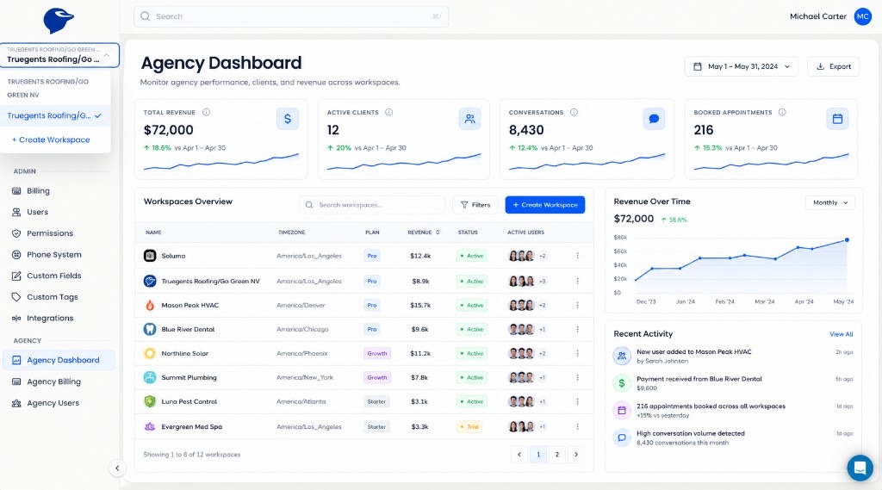882x490 pixels.
Task: Sort table by Revenue column
Action: tap(424, 233)
